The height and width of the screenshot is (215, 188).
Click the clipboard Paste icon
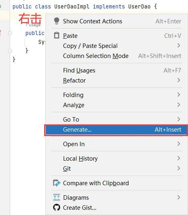57,35
